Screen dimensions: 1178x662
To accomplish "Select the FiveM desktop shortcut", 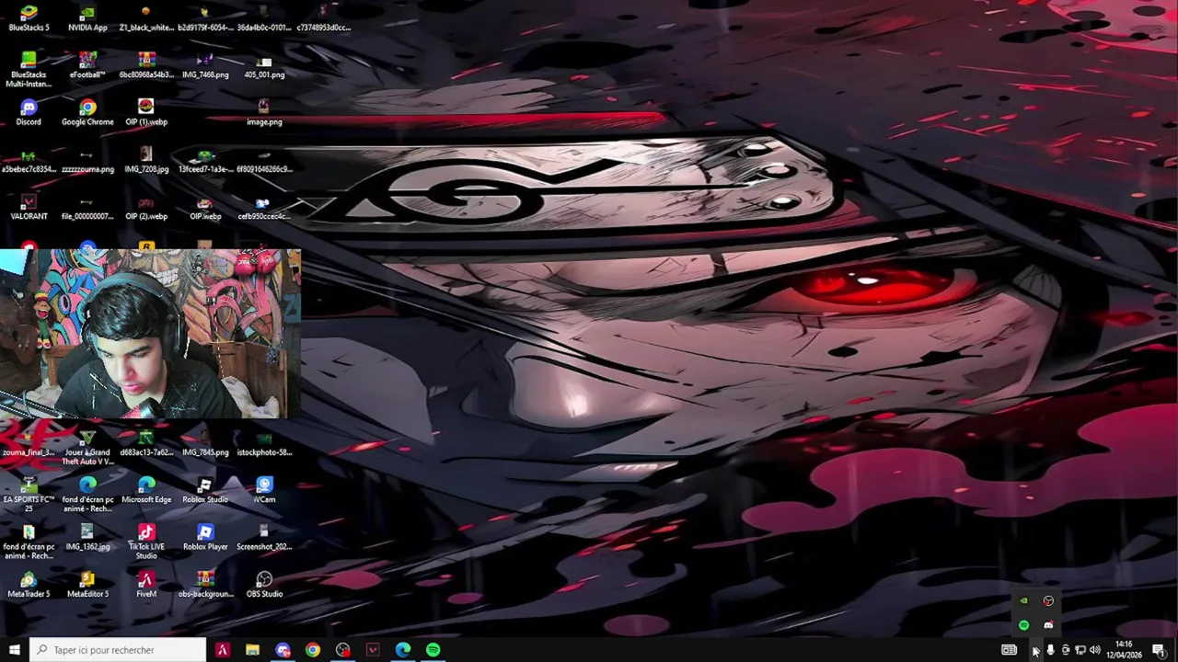I will pos(146,584).
